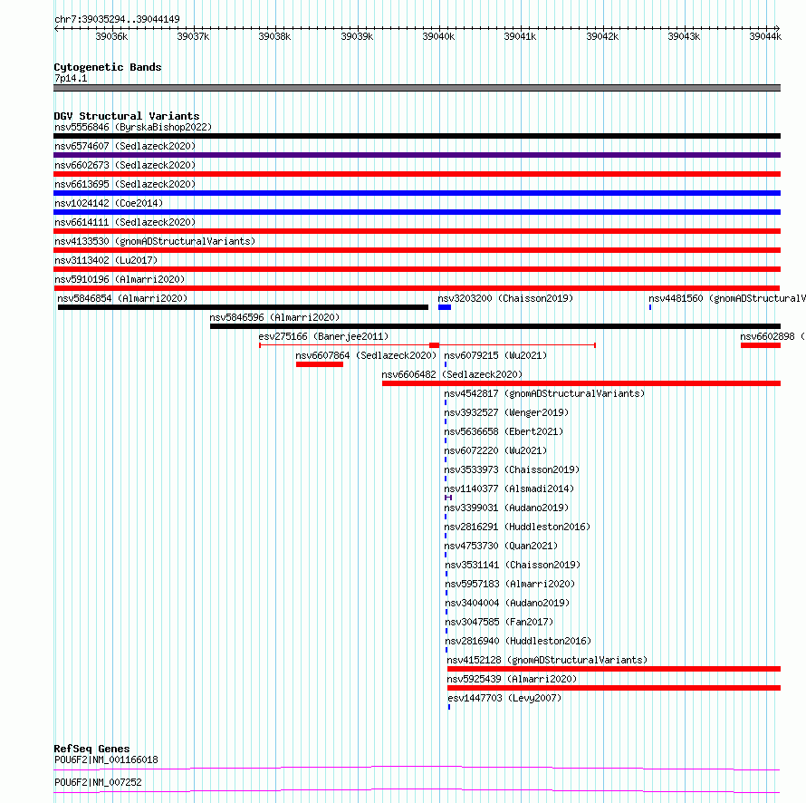Click the 39036k ruler tick label

pos(111,36)
